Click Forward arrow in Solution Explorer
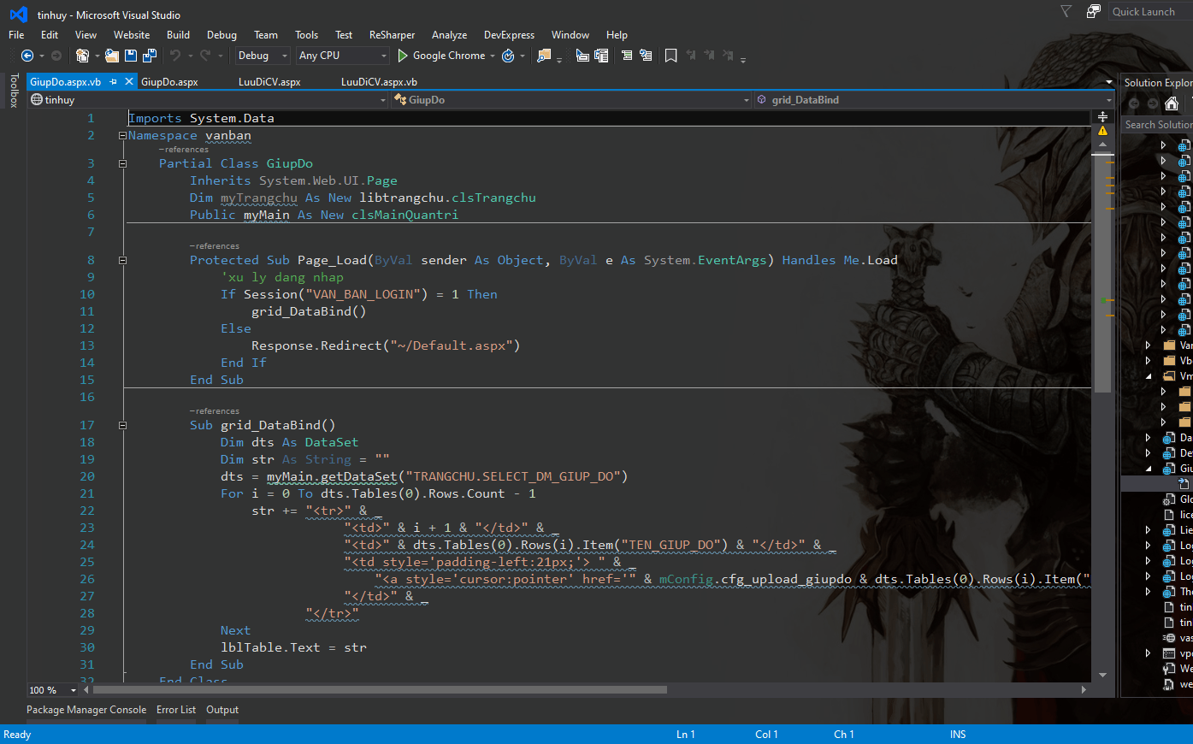 pos(1153,103)
